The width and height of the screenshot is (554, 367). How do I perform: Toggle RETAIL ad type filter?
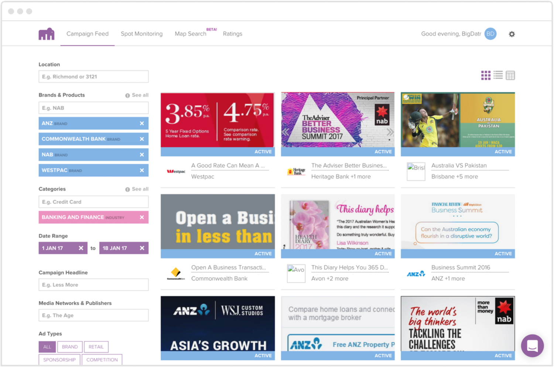pos(96,347)
